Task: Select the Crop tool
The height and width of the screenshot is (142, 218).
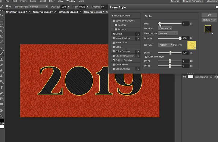Action: click(x=2, y=36)
